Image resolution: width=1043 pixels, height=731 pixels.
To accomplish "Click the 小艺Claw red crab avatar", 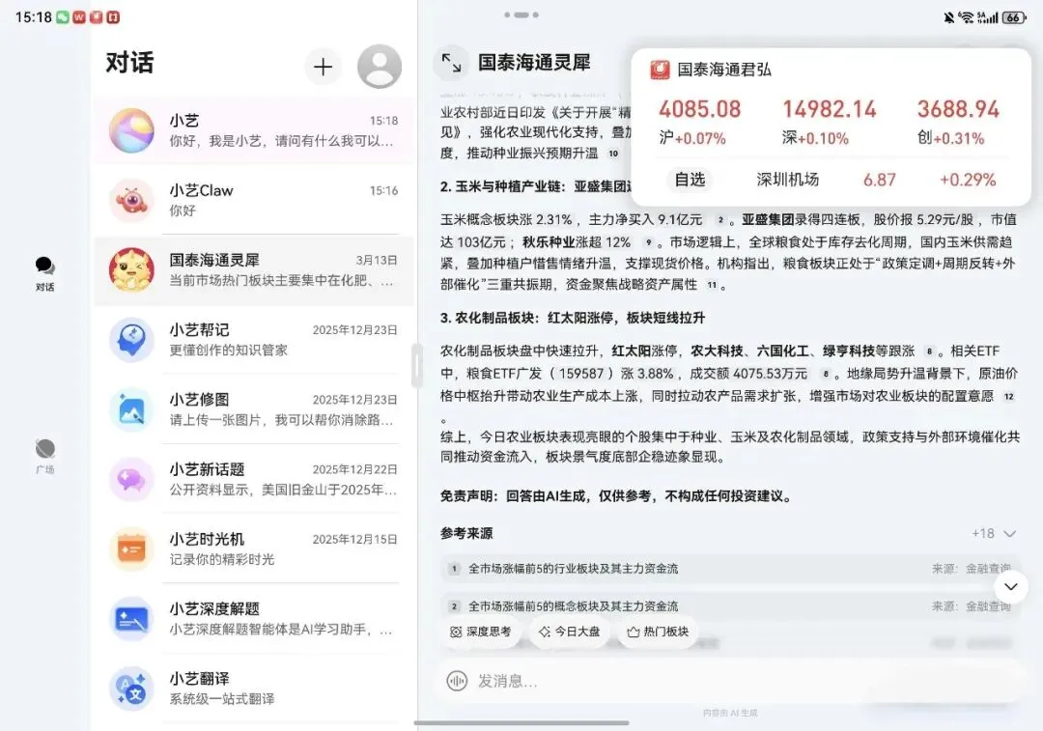I will pyautogui.click(x=131, y=200).
